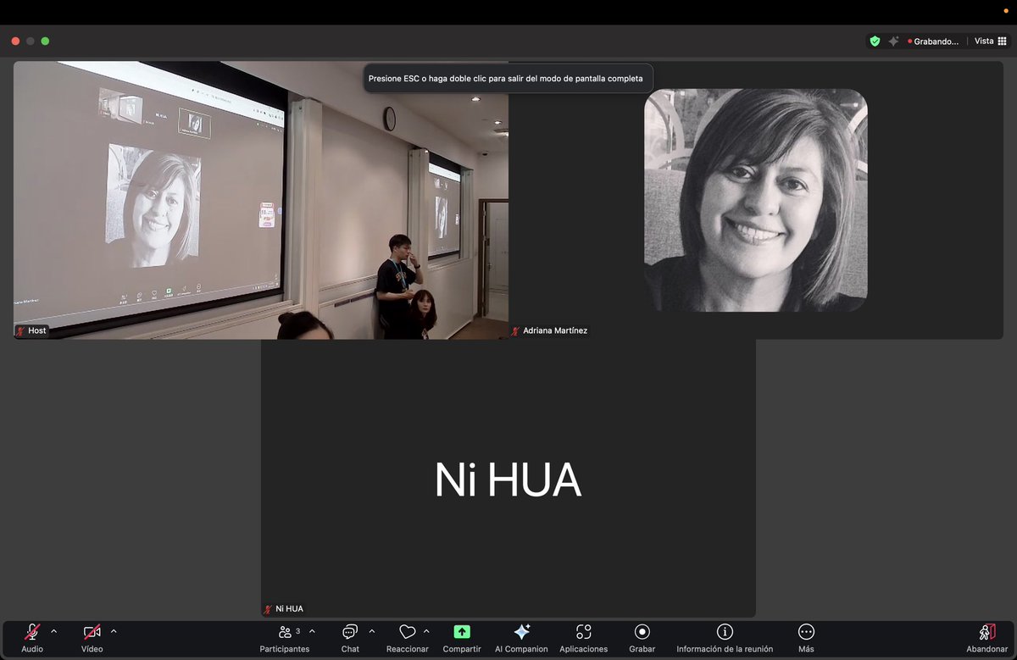Click the green Compartir share screen button
Viewport: 1017px width, 660px height.
[x=462, y=638]
